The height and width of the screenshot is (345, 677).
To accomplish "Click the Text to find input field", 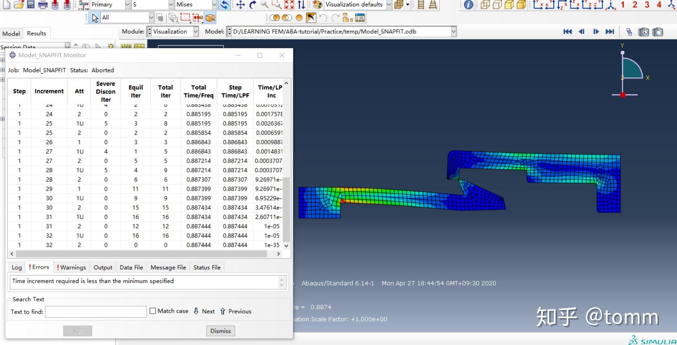I will click(96, 312).
